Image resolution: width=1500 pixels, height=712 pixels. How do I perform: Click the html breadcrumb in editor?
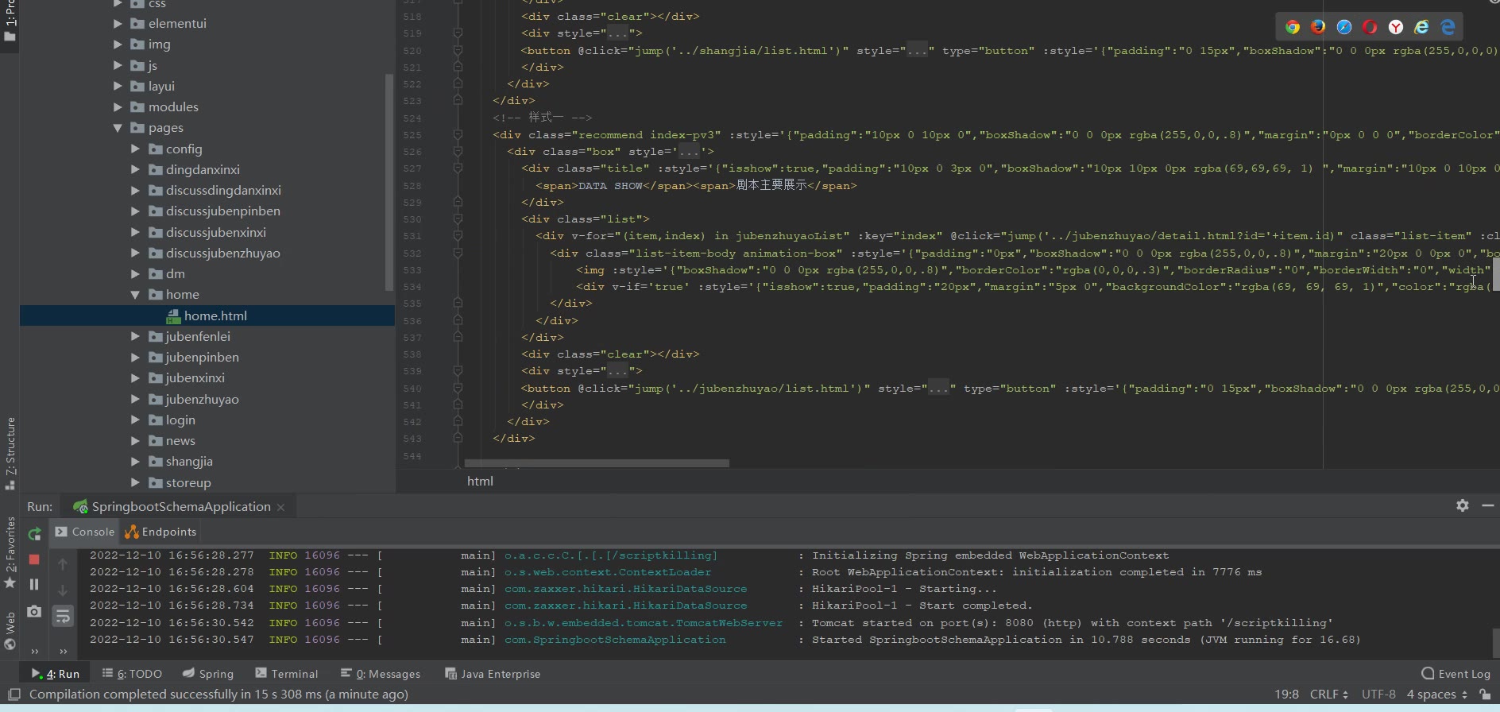[480, 481]
